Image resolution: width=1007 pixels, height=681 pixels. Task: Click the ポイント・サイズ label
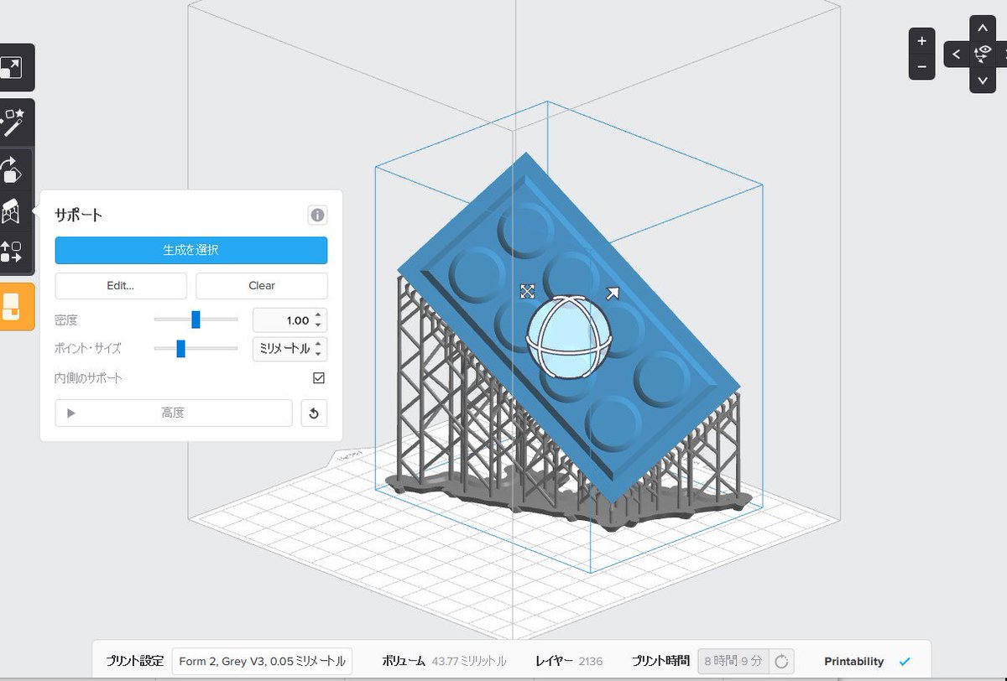point(87,349)
